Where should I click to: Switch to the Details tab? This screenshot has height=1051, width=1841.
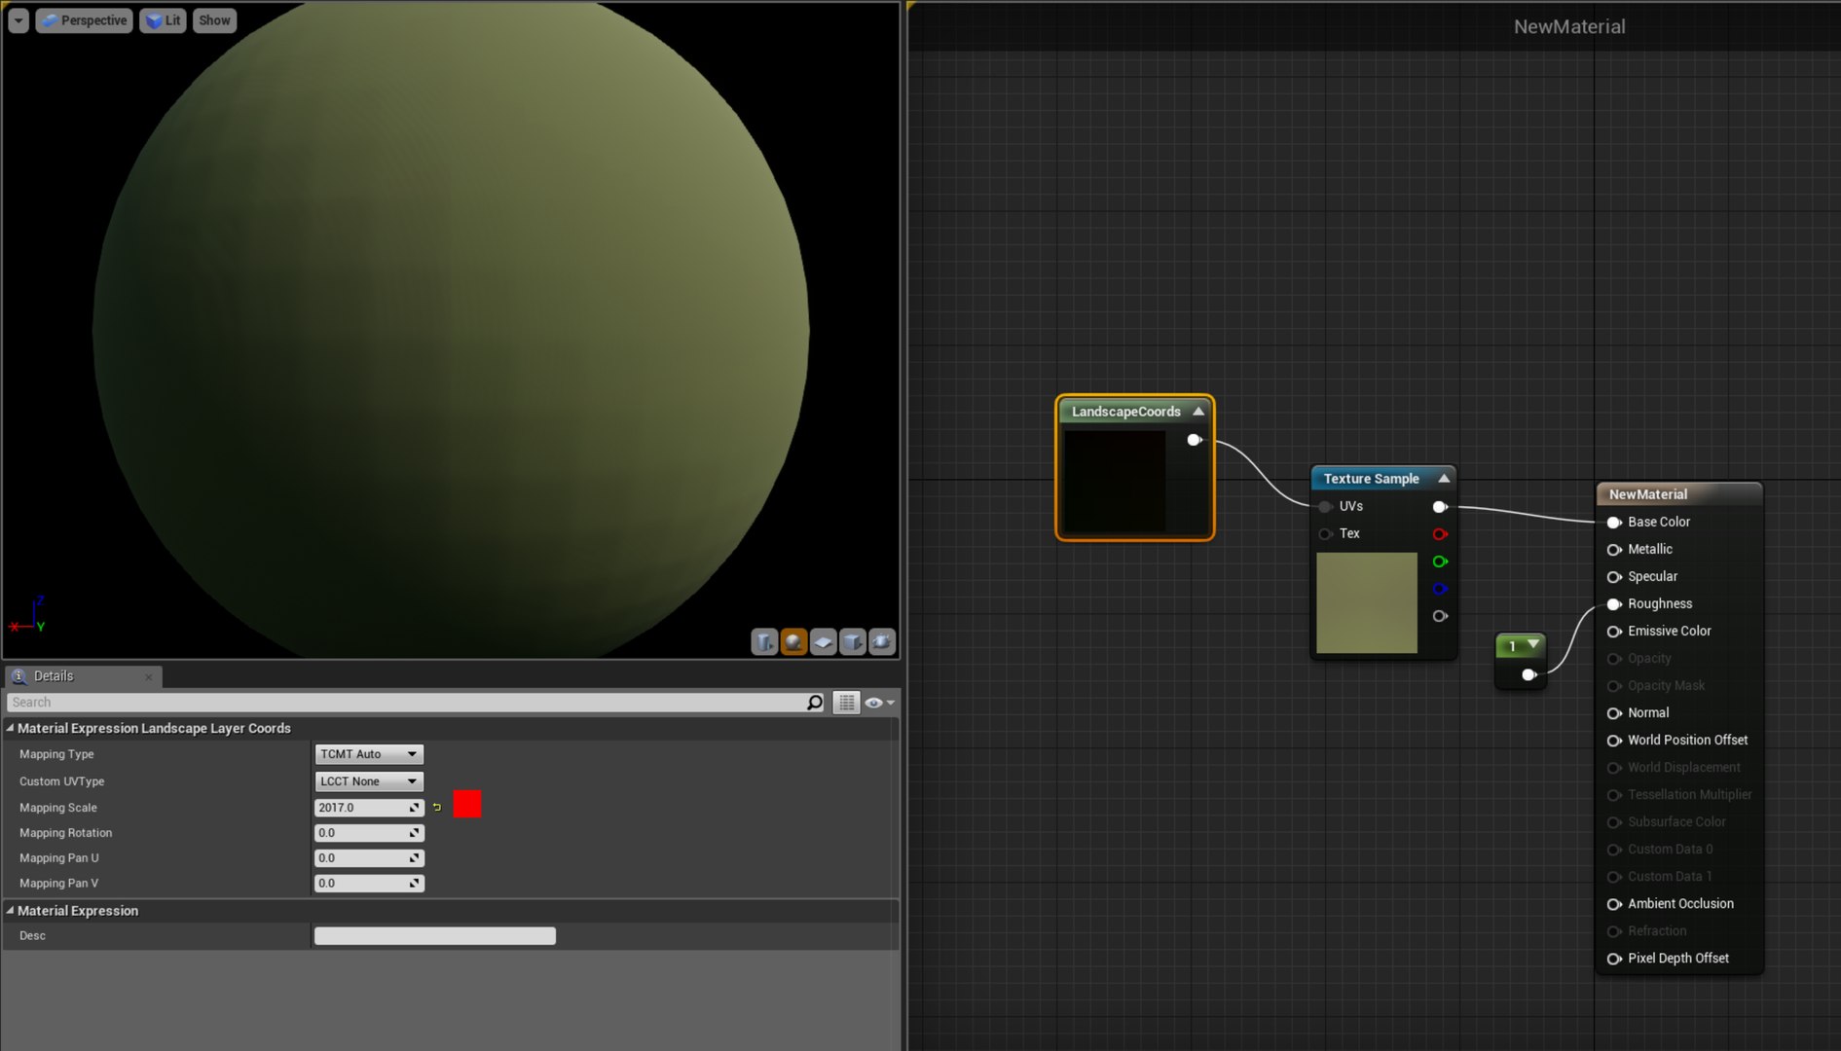tap(83, 676)
